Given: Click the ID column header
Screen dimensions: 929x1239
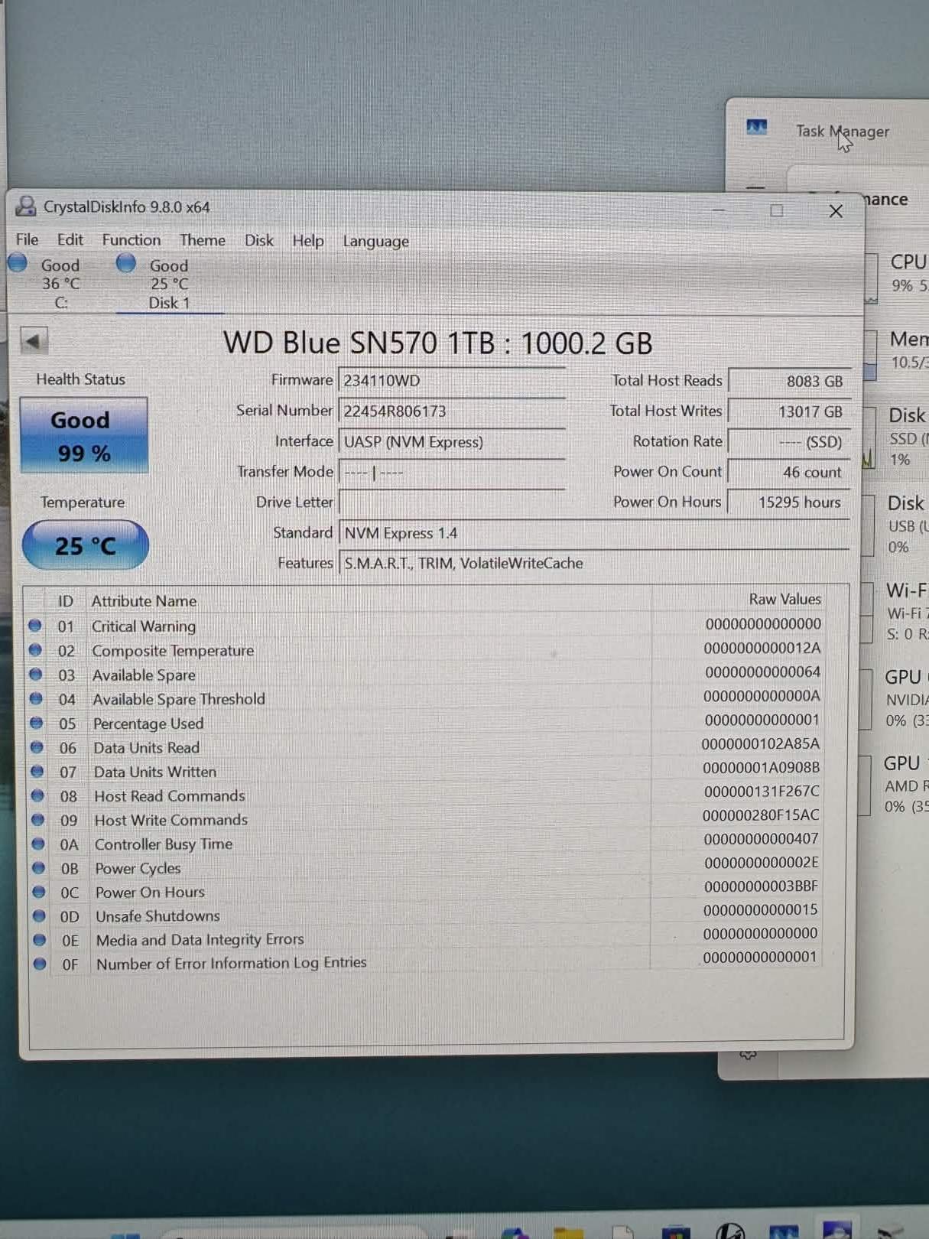Looking at the screenshot, I should 66,601.
